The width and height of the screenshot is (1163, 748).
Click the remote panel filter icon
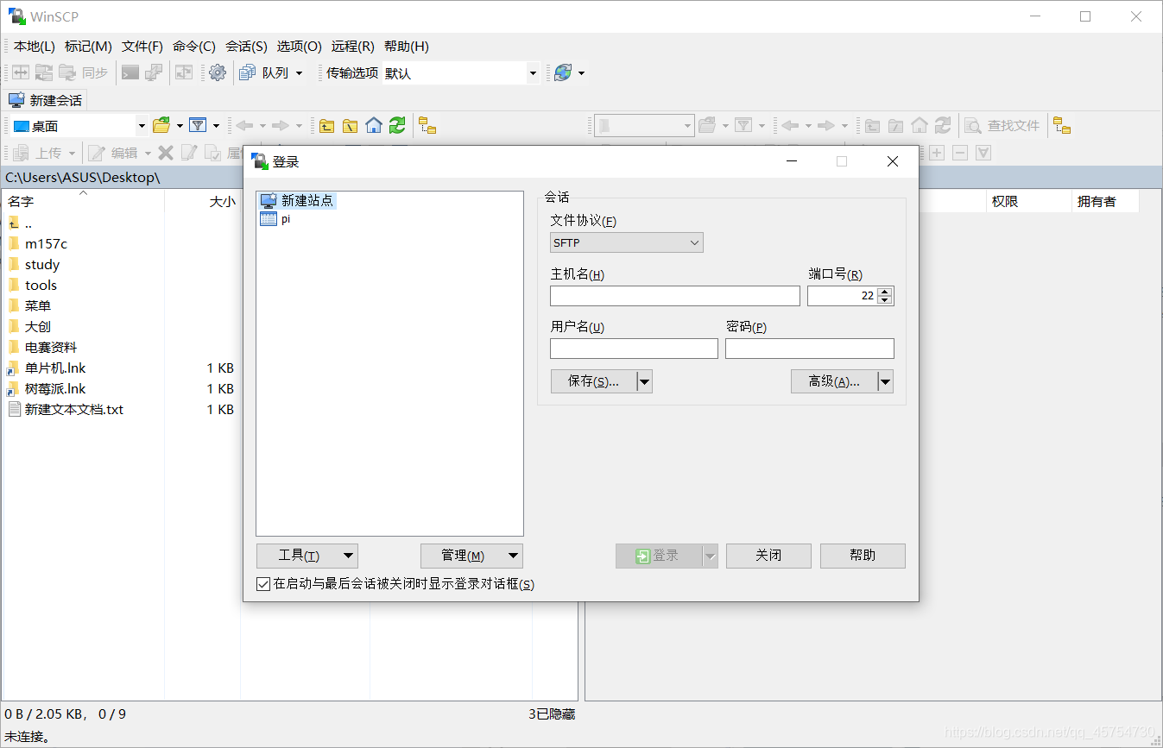coord(743,126)
